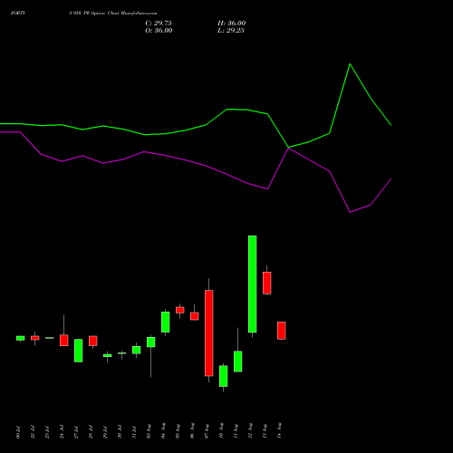Image resolution: width=453 pixels, height=453 pixels.
Task: Click the last red candle above 14 Aug
Action: coord(282,331)
